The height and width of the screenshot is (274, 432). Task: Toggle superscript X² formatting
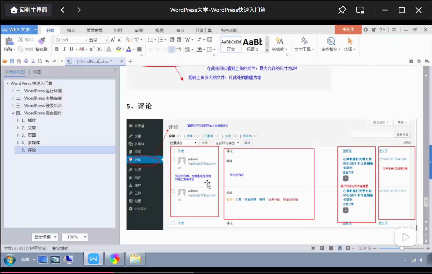pos(92,49)
